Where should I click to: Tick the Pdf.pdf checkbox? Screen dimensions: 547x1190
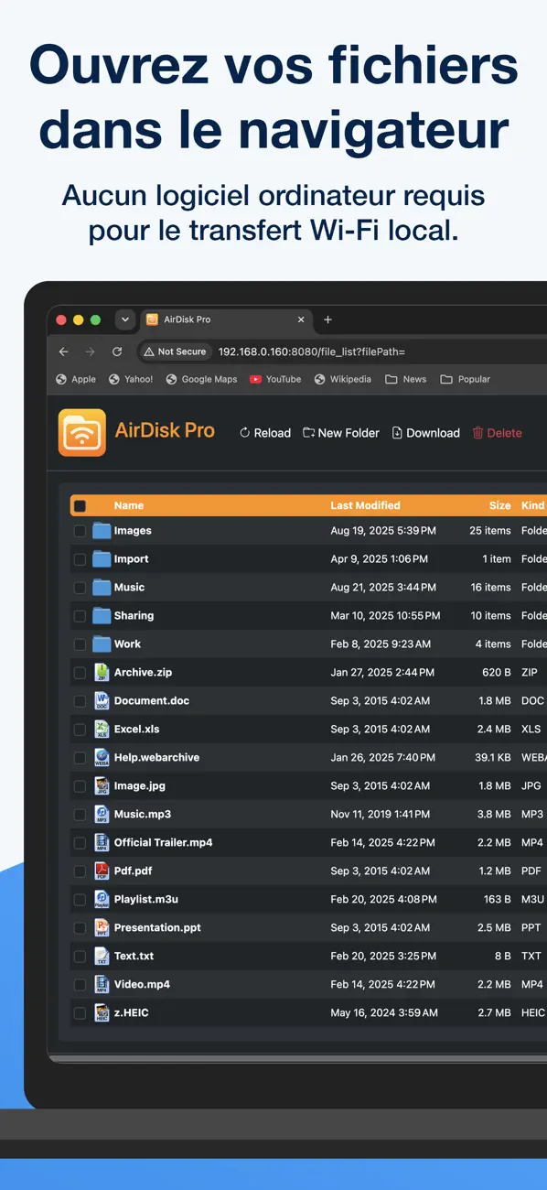80,871
